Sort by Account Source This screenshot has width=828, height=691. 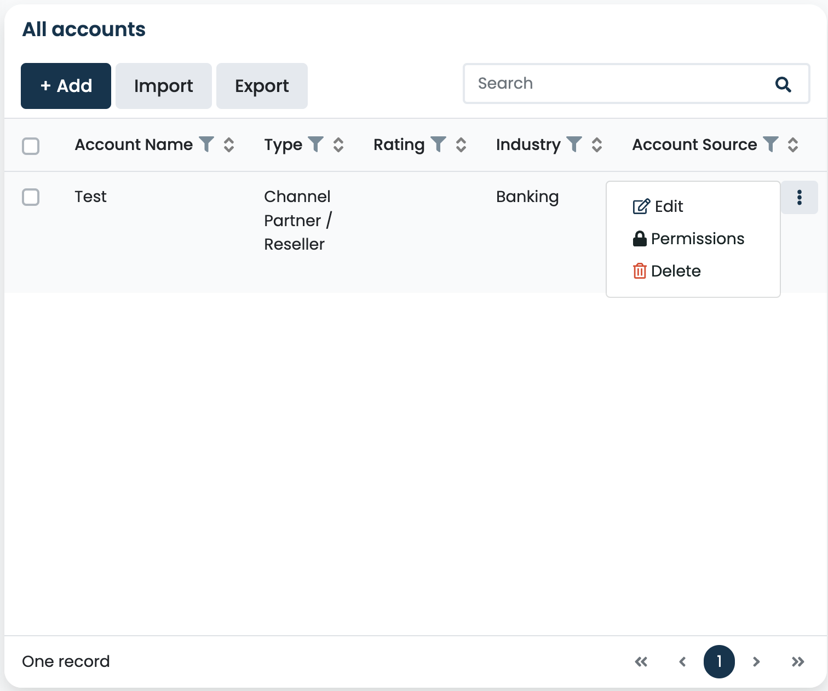(x=793, y=145)
